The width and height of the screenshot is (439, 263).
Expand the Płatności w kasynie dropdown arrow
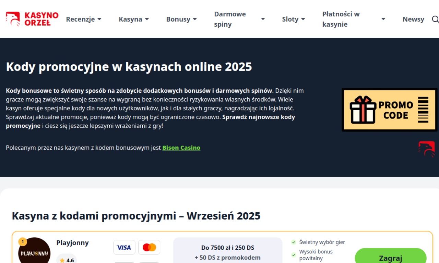coord(383,19)
